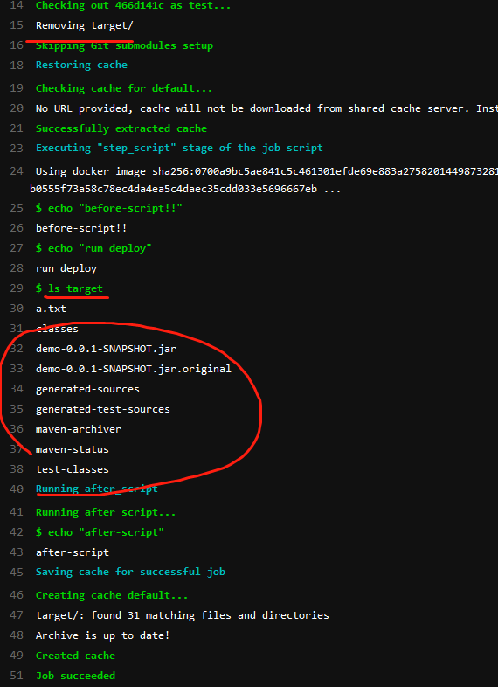The height and width of the screenshot is (687, 498).
Task: Select the "Removing target/" log line
Action: tap(85, 26)
